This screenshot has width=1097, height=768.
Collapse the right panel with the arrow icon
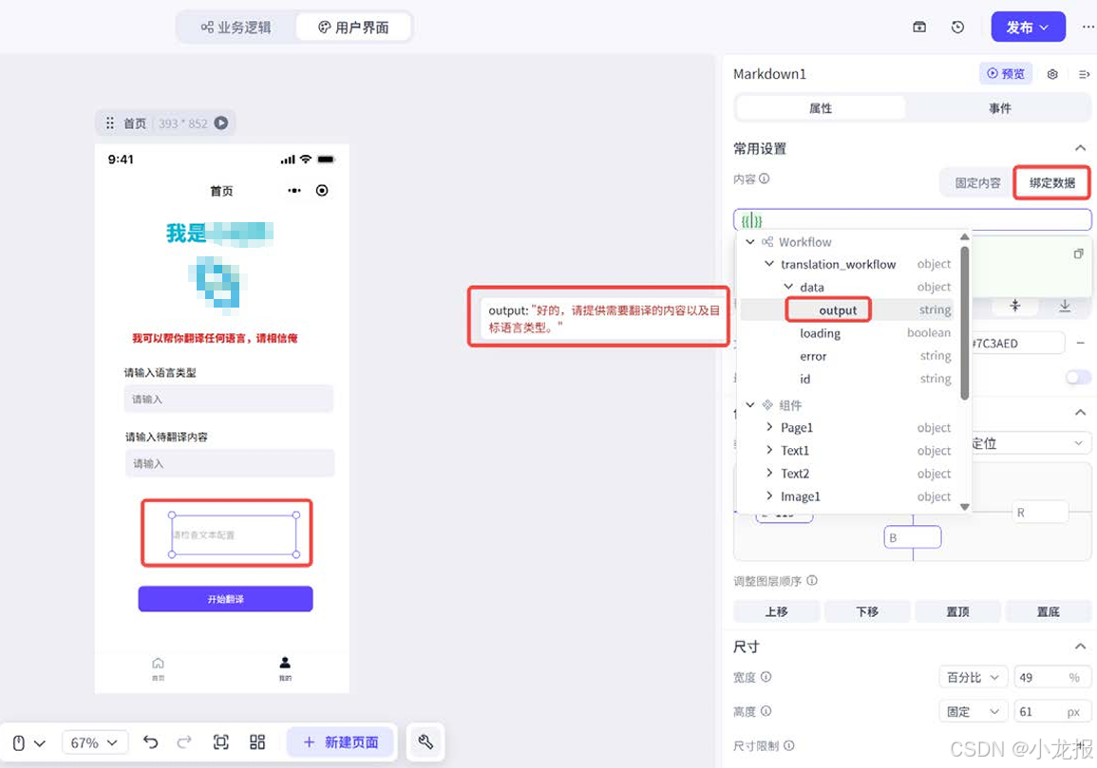(x=1084, y=74)
